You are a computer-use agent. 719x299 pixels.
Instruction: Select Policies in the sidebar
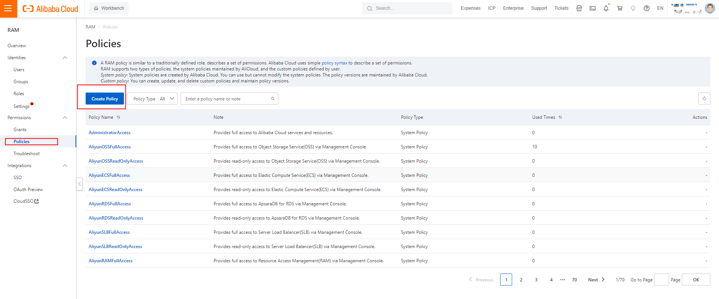(x=21, y=142)
